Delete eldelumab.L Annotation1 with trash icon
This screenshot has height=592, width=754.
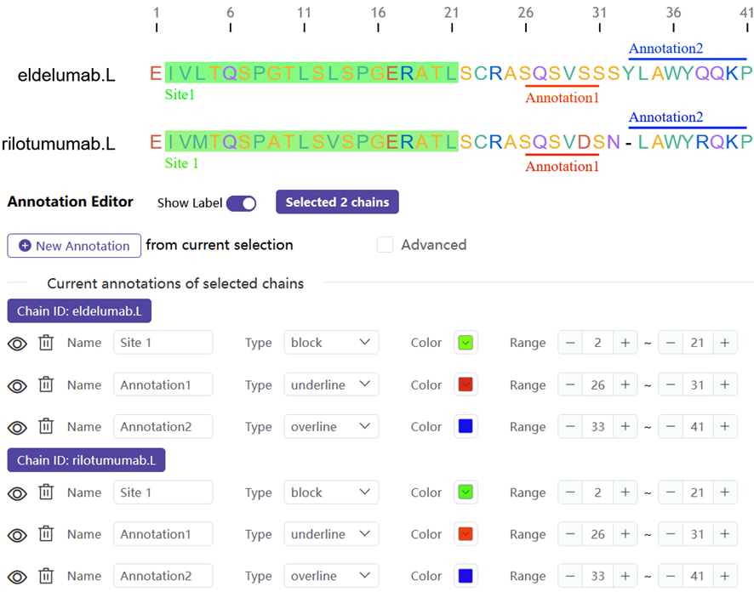point(46,385)
